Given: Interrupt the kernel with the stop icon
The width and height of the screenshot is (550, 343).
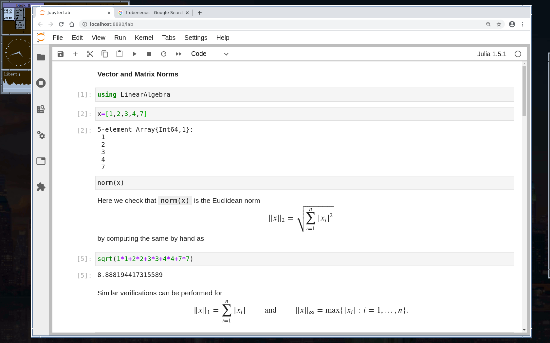Looking at the screenshot, I should click(149, 54).
